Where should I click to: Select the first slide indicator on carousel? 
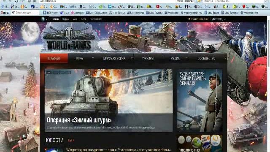[x=49, y=73]
